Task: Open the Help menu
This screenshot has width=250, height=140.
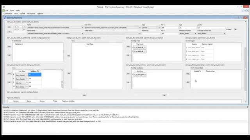Action: coord(18,10)
